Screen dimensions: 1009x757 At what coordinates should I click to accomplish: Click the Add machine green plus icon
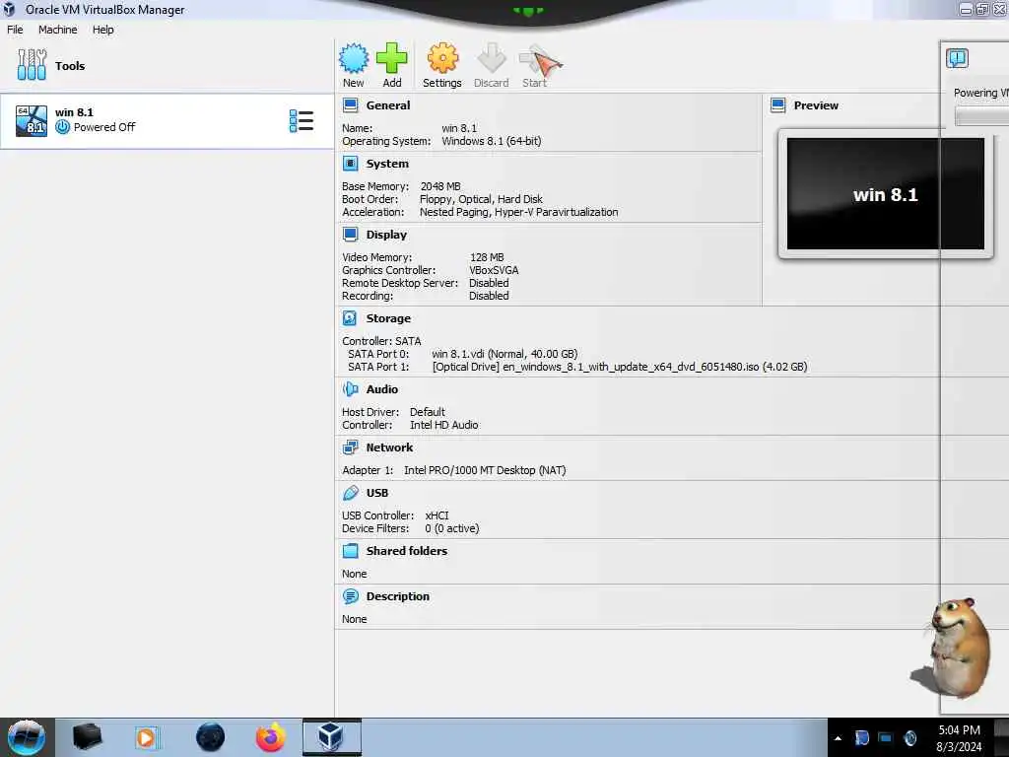pos(391,58)
